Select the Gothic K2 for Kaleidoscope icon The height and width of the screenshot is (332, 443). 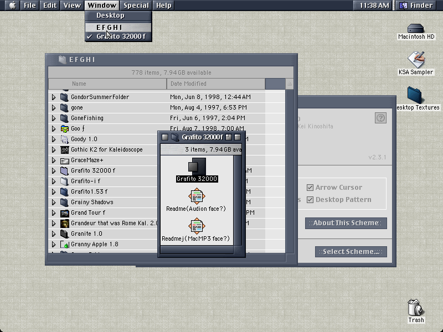coord(64,149)
